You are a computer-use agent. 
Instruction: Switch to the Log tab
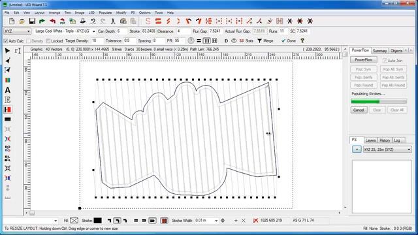(397, 140)
